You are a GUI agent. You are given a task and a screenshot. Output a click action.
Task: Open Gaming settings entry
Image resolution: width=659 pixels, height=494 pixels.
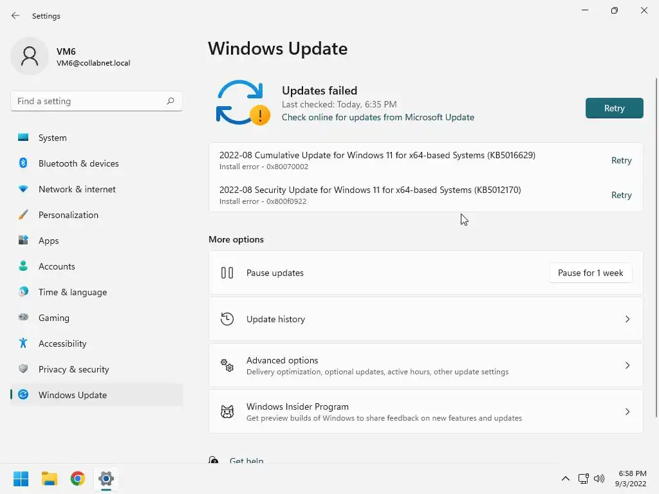[97, 317]
